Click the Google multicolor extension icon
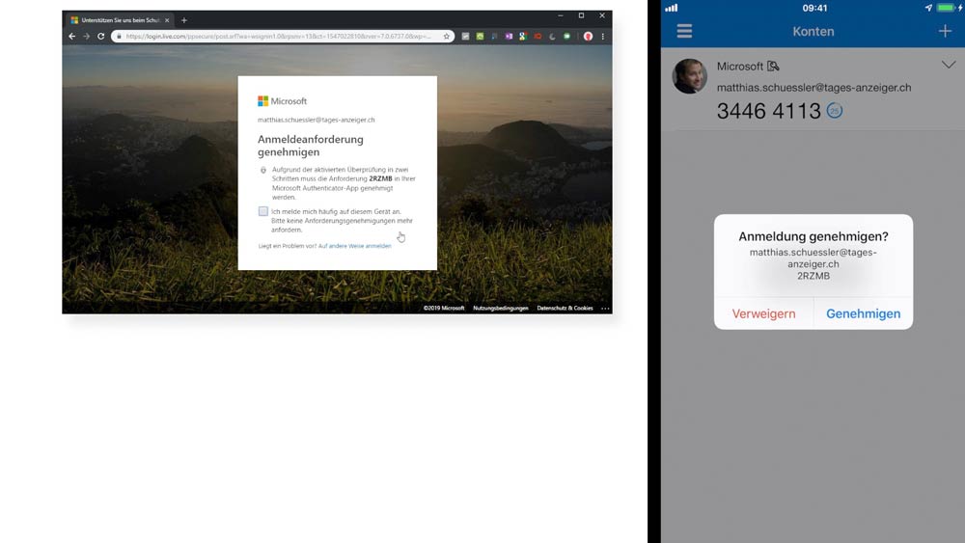The image size is (965, 543). 523,37
